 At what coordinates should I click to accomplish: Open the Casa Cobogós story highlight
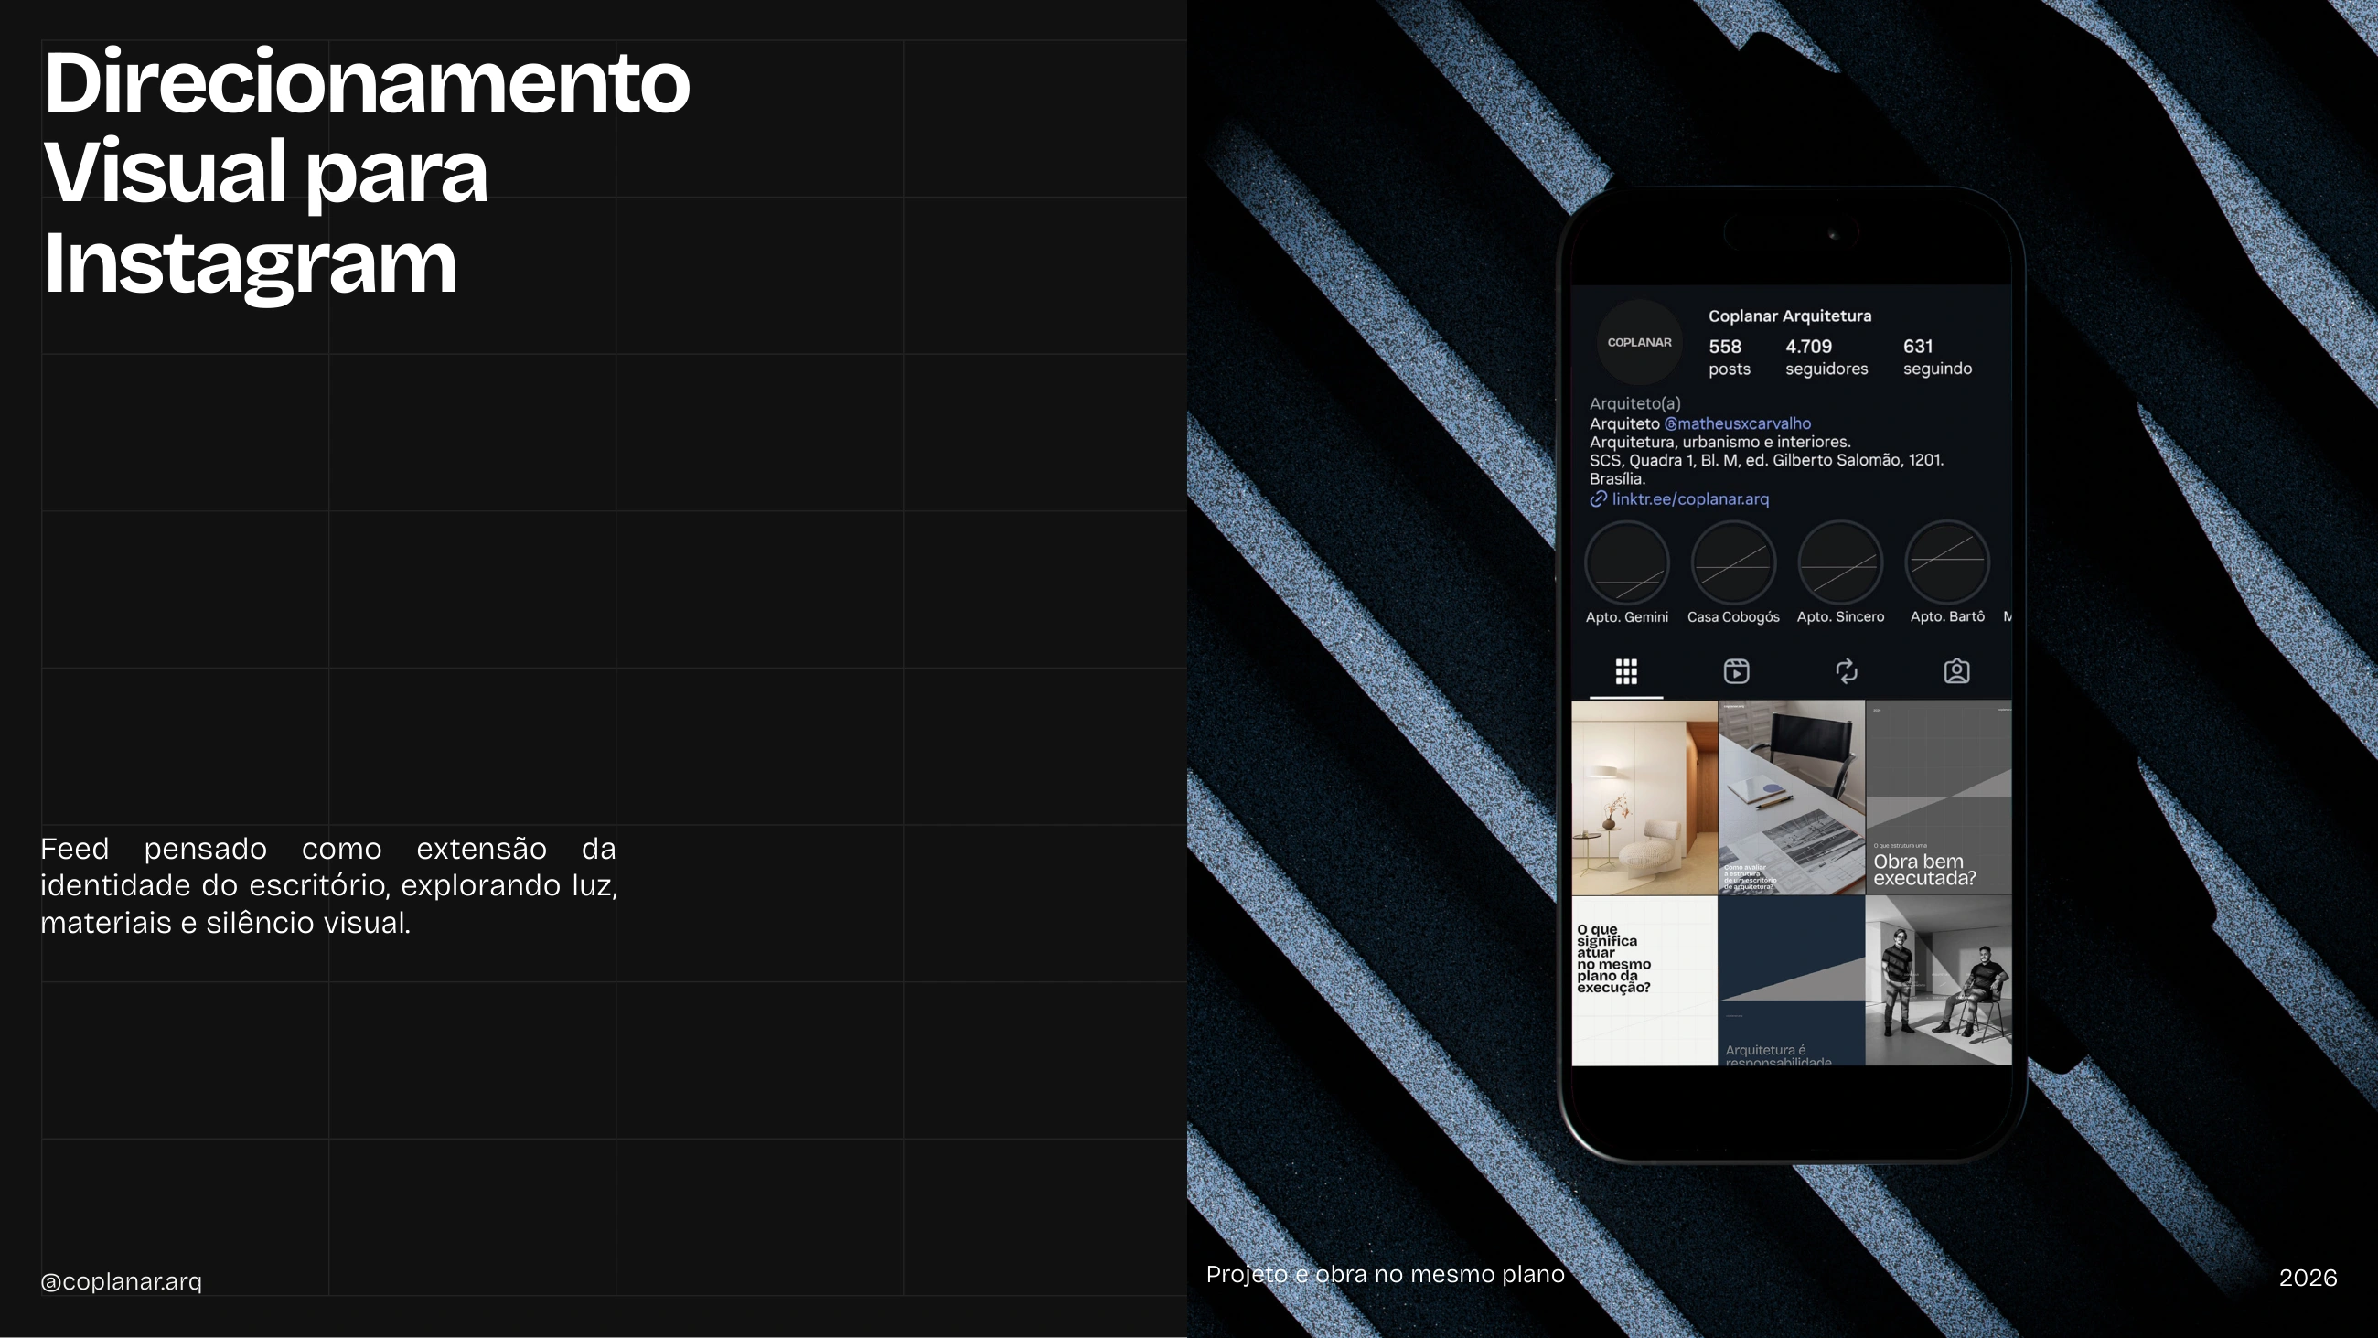[1733, 563]
